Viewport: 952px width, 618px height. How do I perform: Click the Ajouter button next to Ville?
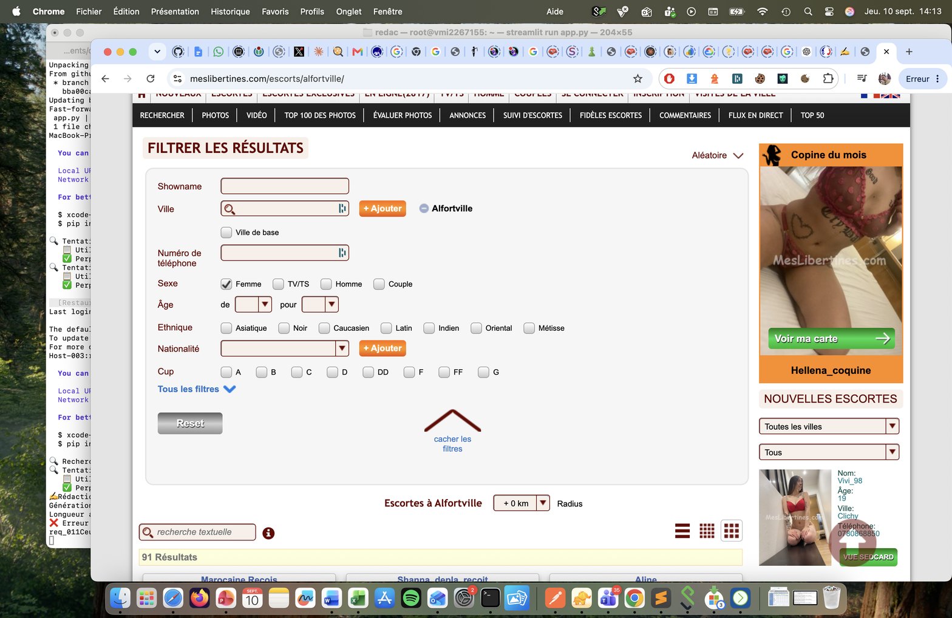pyautogui.click(x=382, y=208)
